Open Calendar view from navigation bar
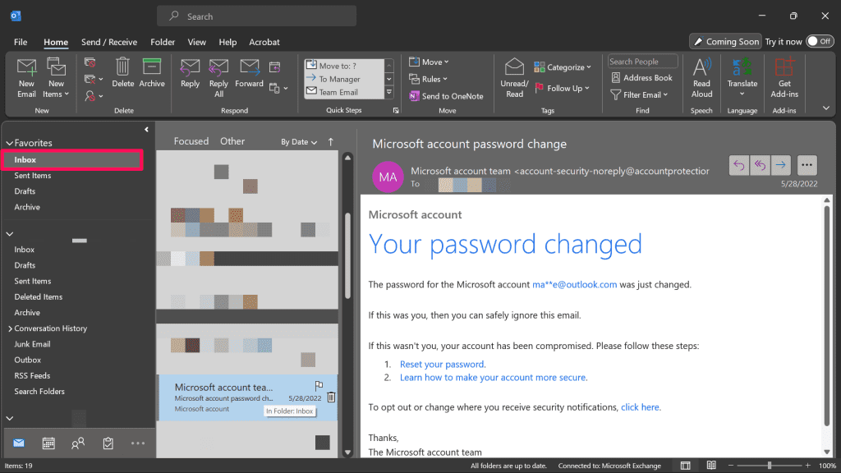This screenshot has width=841, height=473. pyautogui.click(x=48, y=443)
